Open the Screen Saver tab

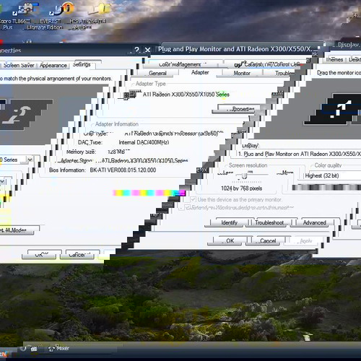tap(19, 65)
